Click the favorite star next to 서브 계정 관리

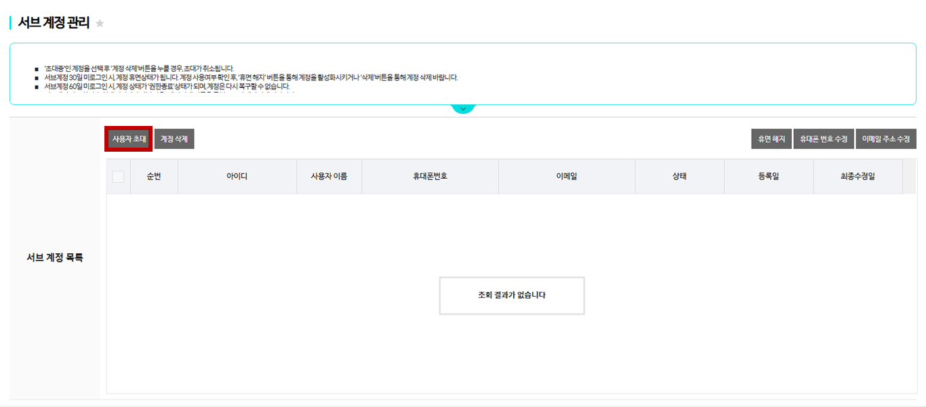tap(100, 24)
